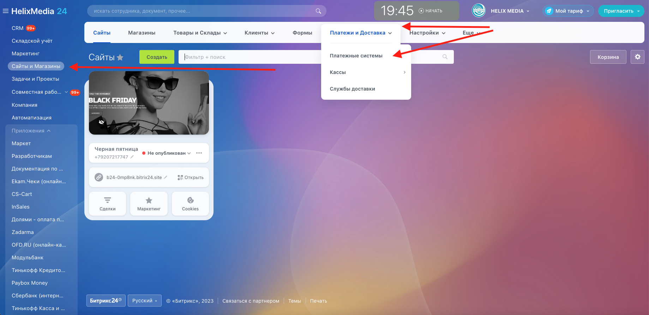The width and height of the screenshot is (649, 315).
Task: Open Cookies settings tile
Action: pos(190,204)
